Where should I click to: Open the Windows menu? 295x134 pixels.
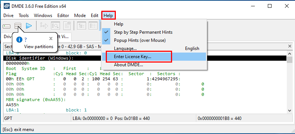43,16
